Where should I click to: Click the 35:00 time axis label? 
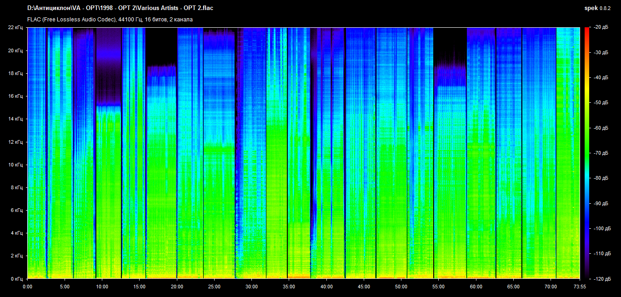289,287
